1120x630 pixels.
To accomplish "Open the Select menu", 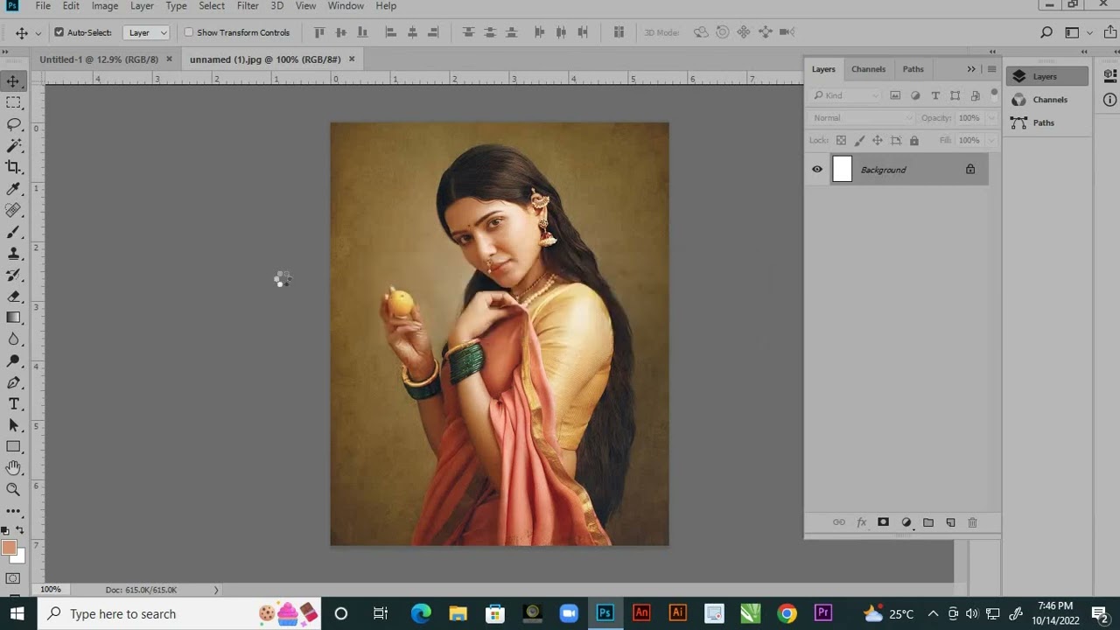I will tap(212, 6).
